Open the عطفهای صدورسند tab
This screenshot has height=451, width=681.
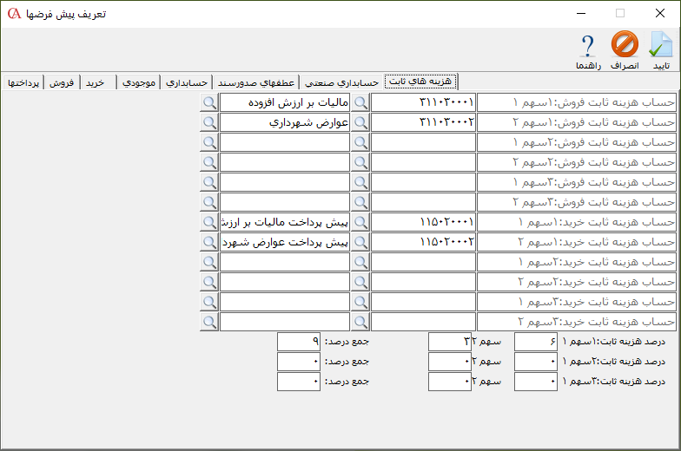tap(255, 82)
